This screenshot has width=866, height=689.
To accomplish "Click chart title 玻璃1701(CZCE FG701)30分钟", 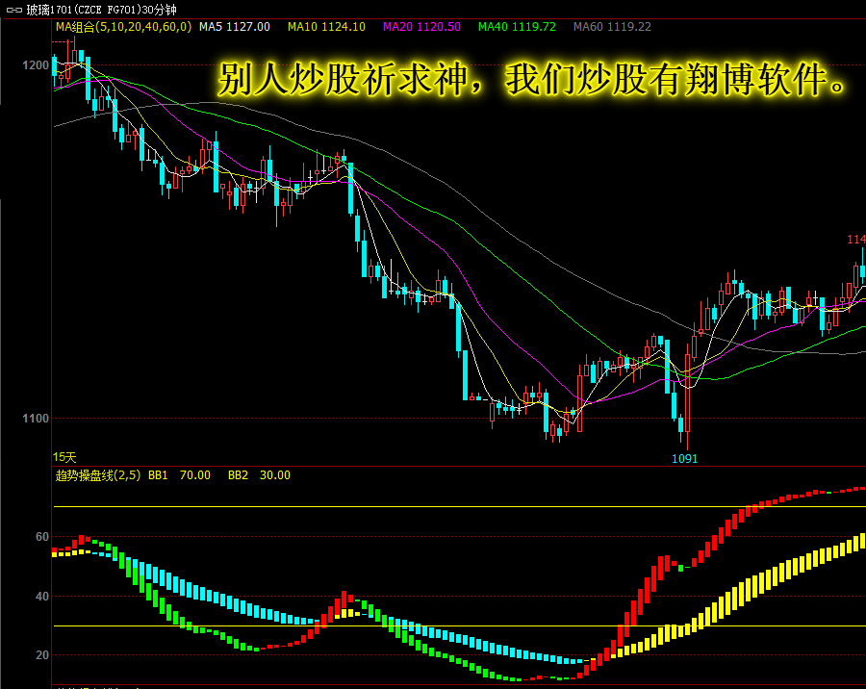I will point(102,10).
